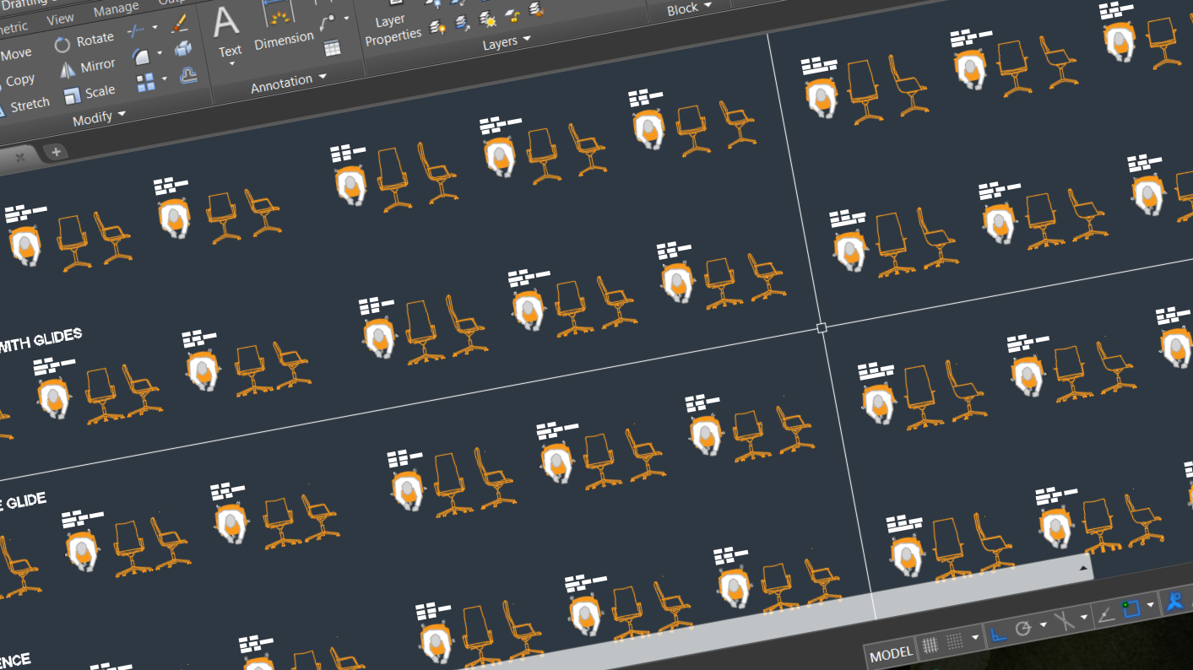Open the Polar Tracking angle dropdown
1193x670 pixels.
click(1043, 625)
